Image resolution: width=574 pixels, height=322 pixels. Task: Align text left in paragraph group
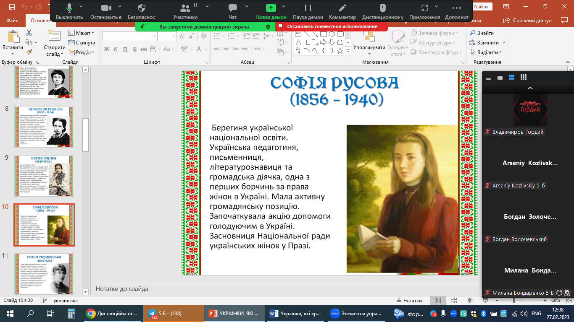217,49
